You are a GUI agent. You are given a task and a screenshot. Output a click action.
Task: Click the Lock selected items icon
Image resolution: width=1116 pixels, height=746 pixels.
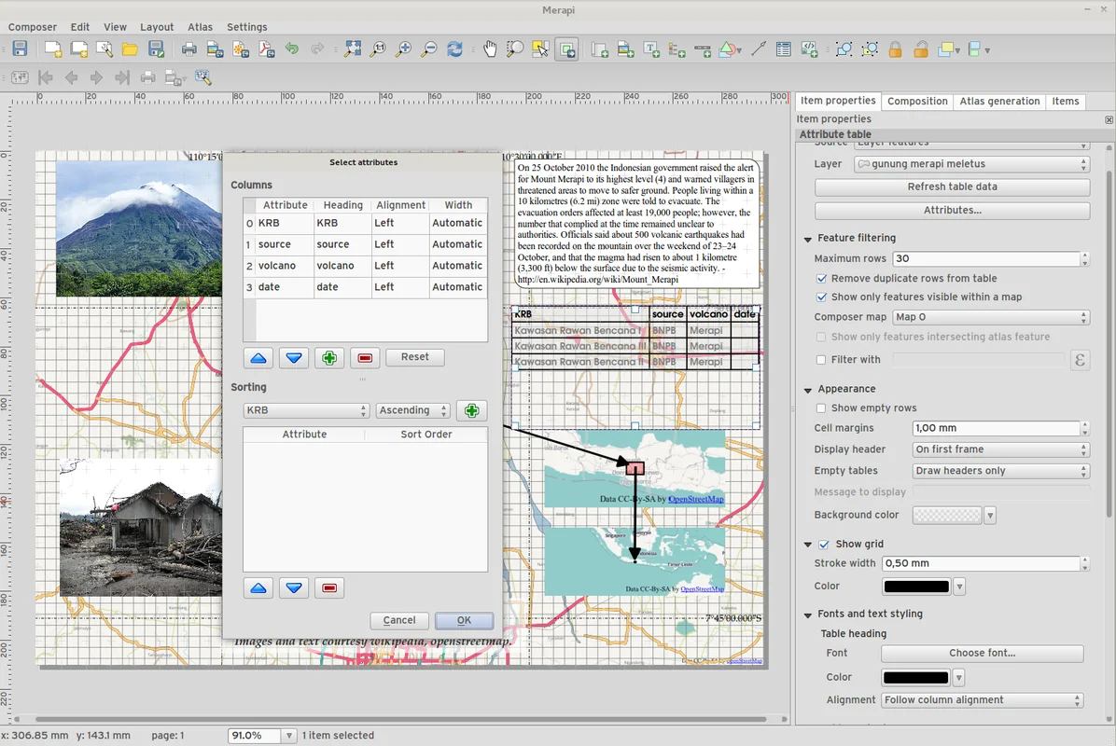[x=895, y=49]
